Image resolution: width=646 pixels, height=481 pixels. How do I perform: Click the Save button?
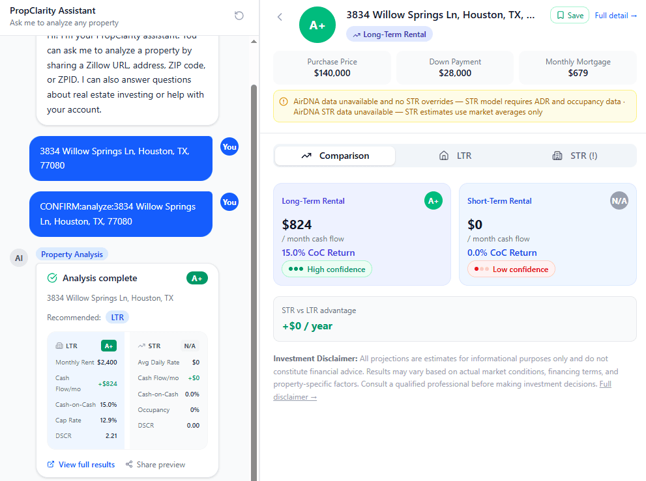(x=569, y=15)
